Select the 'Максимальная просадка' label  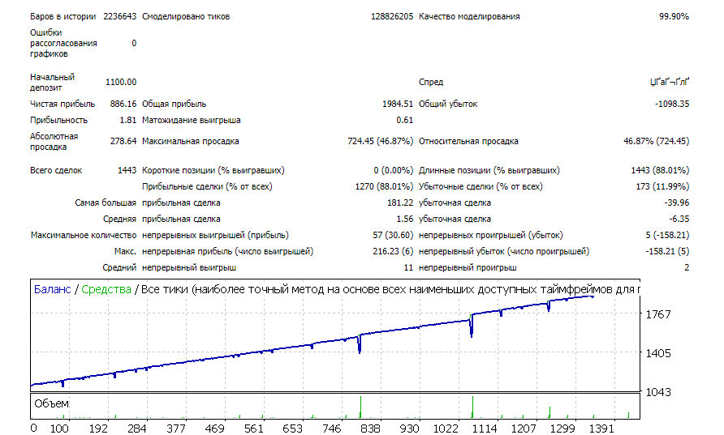click(x=190, y=142)
